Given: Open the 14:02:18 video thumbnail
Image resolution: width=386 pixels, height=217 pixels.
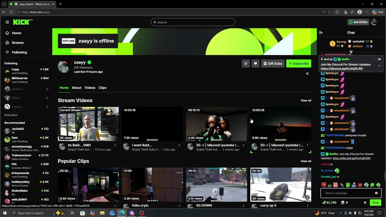Looking at the screenshot, I should (153, 124).
